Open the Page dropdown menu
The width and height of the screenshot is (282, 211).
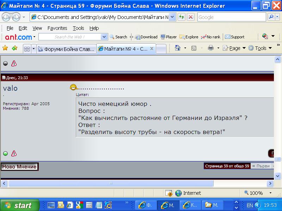pos(234,48)
